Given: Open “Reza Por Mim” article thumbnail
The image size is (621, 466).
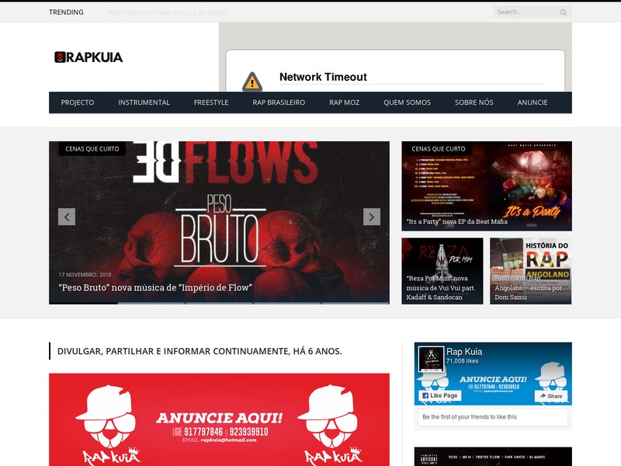Looking at the screenshot, I should pos(442,271).
